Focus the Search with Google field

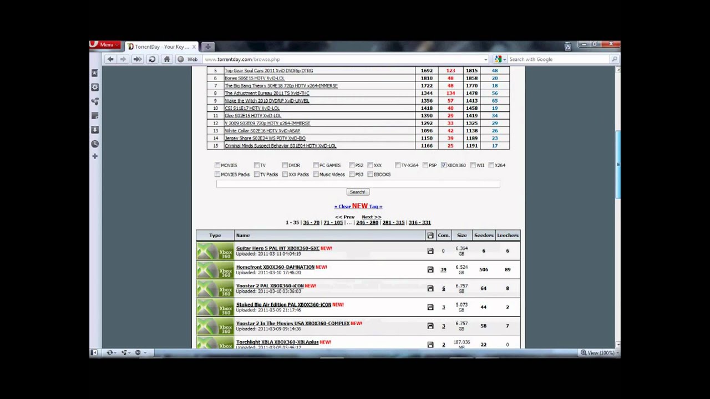tap(557, 59)
